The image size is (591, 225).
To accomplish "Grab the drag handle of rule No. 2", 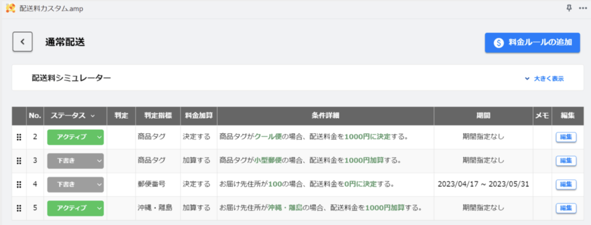I will click(x=19, y=137).
